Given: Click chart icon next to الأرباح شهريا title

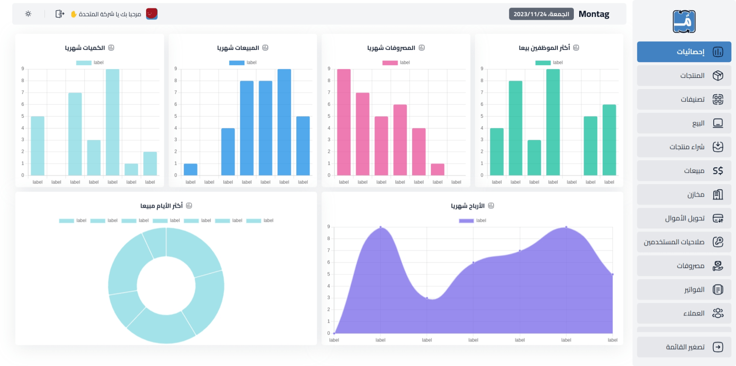Looking at the screenshot, I should click(x=491, y=206).
